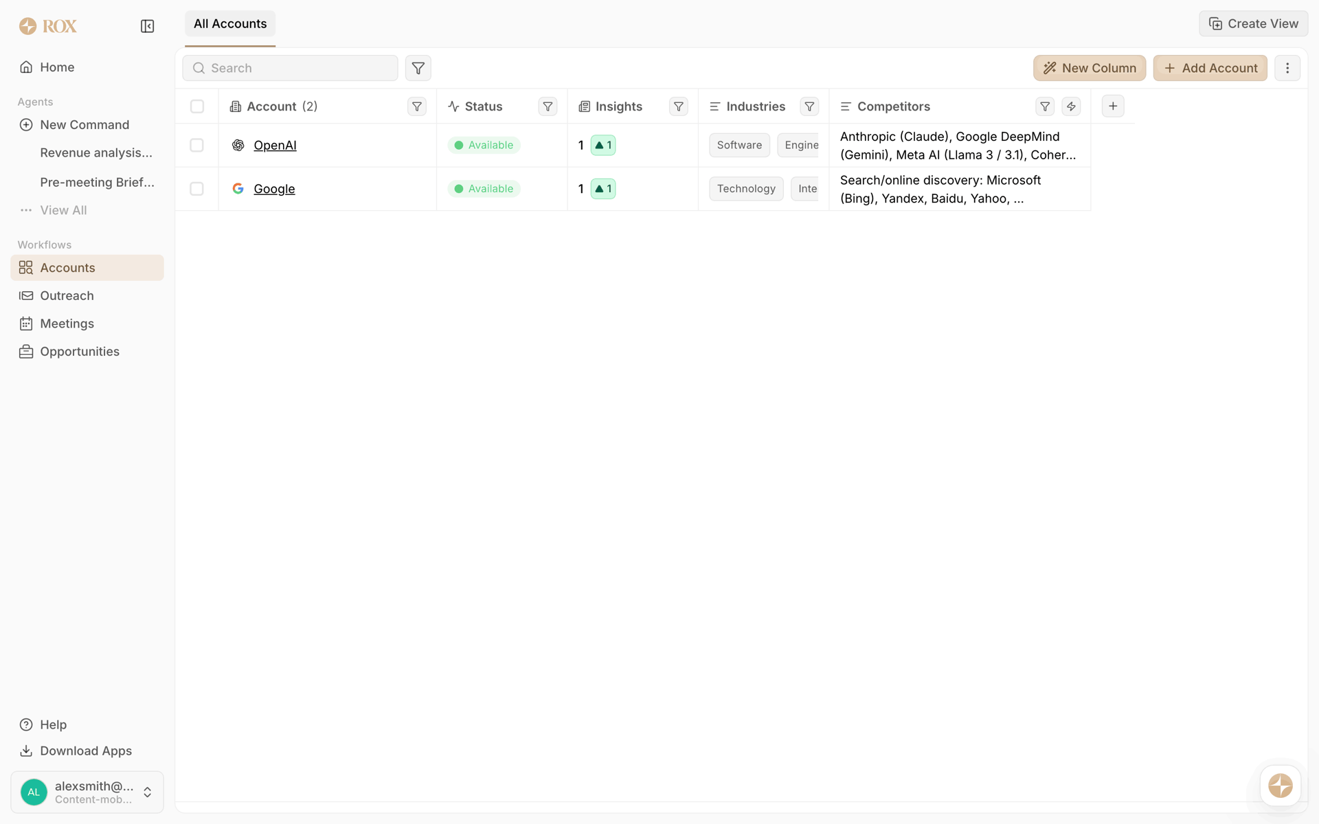This screenshot has height=824, width=1319.
Task: Click the ROX logo
Action: 48,26
